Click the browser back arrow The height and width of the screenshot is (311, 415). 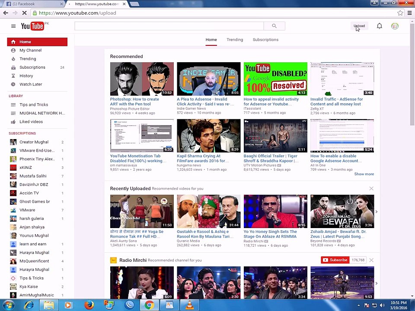point(6,13)
